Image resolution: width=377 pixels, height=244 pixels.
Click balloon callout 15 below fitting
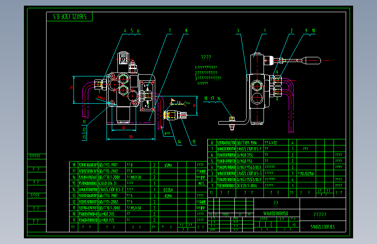[x=194, y=142]
